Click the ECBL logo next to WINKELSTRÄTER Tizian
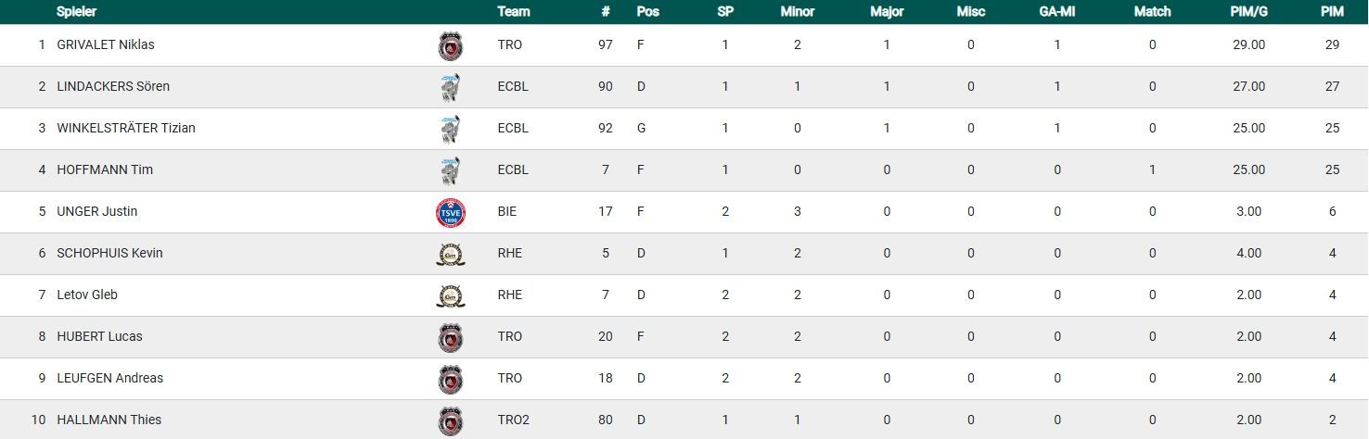This screenshot has height=439, width=1369. (451, 129)
